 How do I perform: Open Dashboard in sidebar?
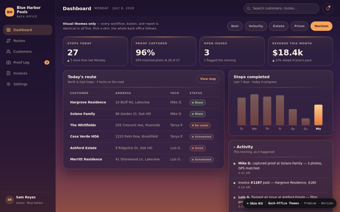tap(28, 30)
